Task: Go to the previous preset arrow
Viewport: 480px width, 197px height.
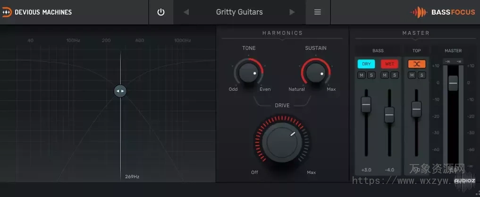Action: 186,12
